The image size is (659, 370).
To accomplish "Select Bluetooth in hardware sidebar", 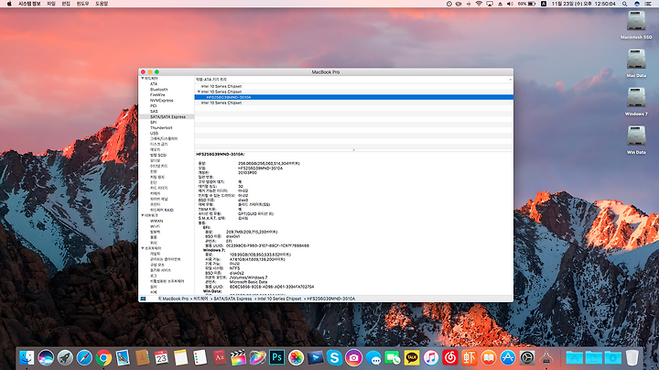I will 159,90.
